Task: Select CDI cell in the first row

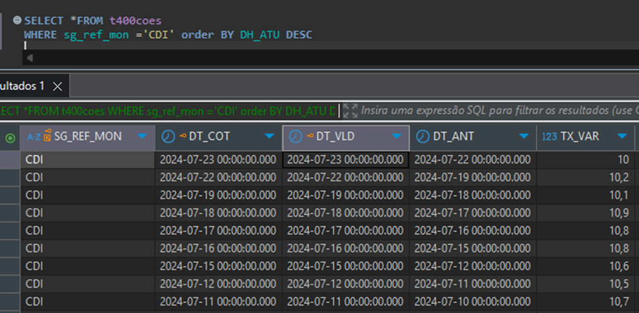Action: [87, 160]
